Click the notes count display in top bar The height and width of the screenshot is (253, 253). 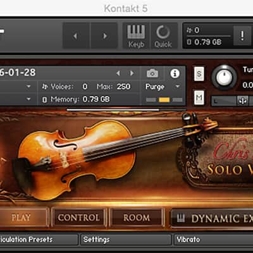(194, 30)
